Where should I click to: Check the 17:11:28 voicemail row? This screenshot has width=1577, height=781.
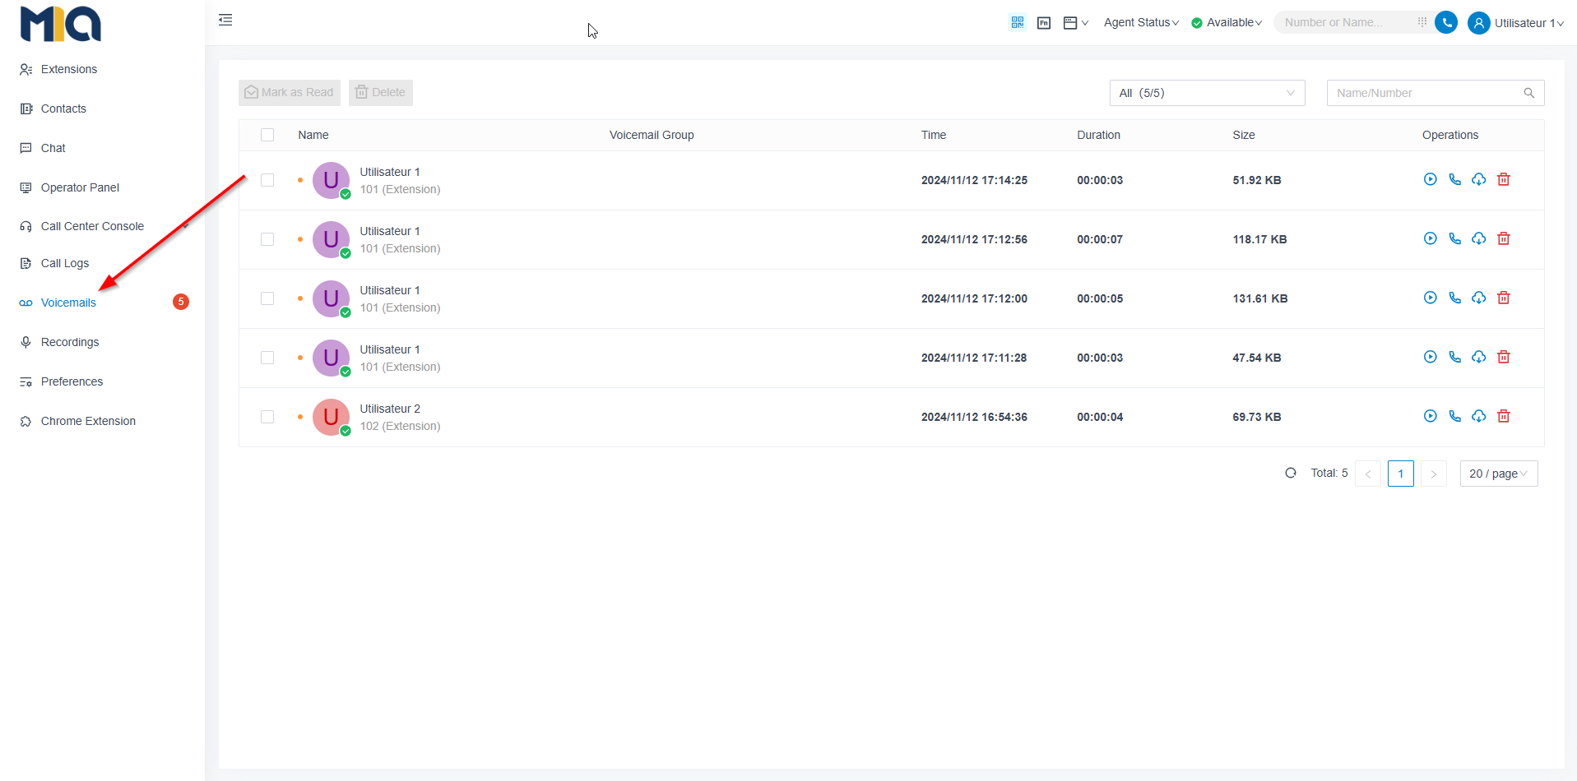tap(267, 358)
